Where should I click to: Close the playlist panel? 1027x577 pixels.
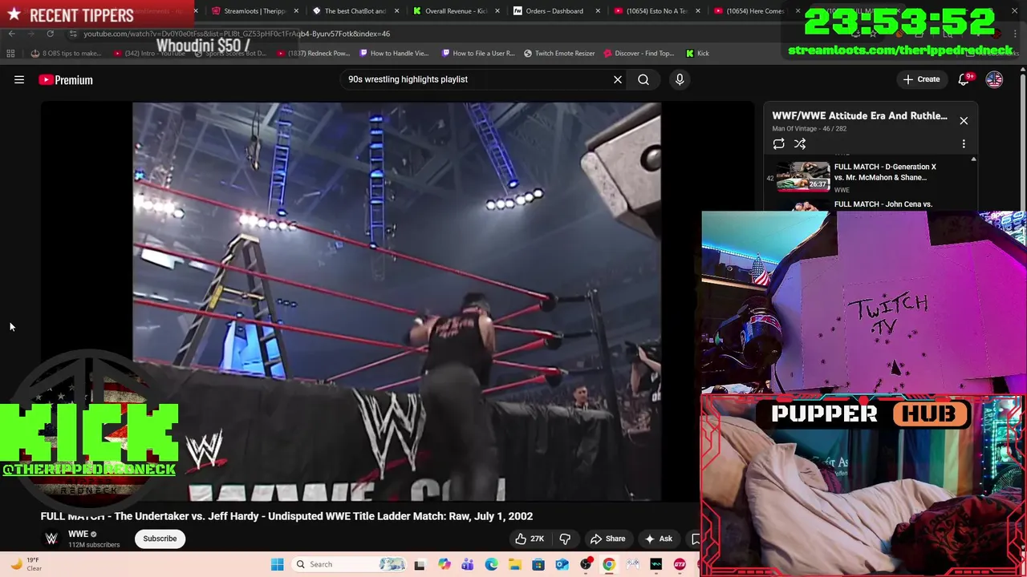(964, 121)
